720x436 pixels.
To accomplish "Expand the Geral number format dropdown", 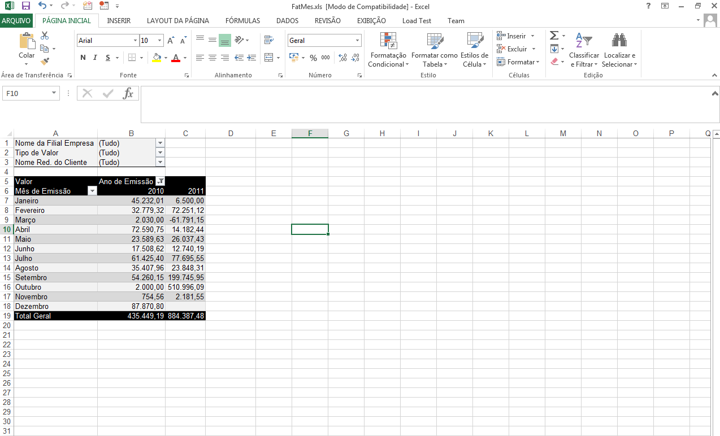I will (x=357, y=41).
